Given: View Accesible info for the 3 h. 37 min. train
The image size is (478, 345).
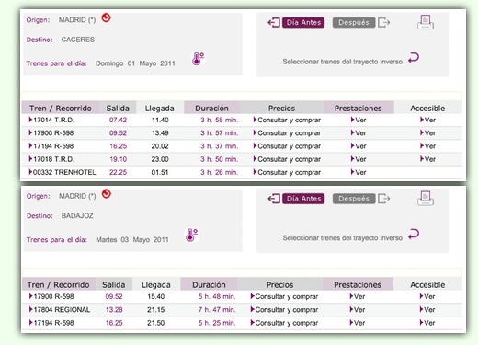Looking at the screenshot, I should coord(427,146).
